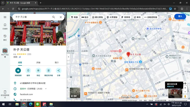Open the facebook.com website link
Viewport: 190px width, 107px height.
(26, 94)
